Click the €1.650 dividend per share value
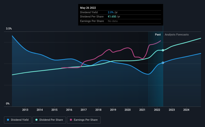 point(112,17)
